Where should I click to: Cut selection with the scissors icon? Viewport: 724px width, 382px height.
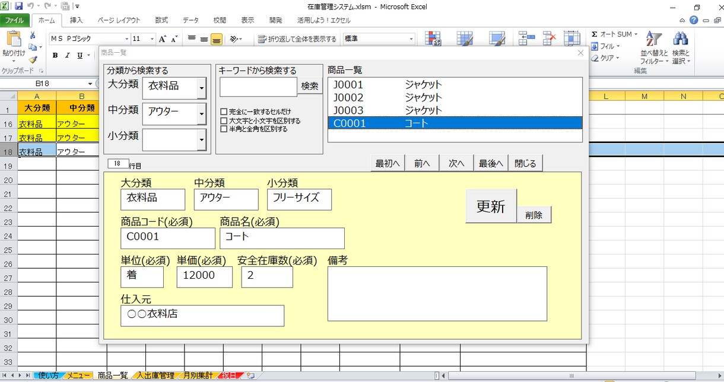[x=33, y=36]
